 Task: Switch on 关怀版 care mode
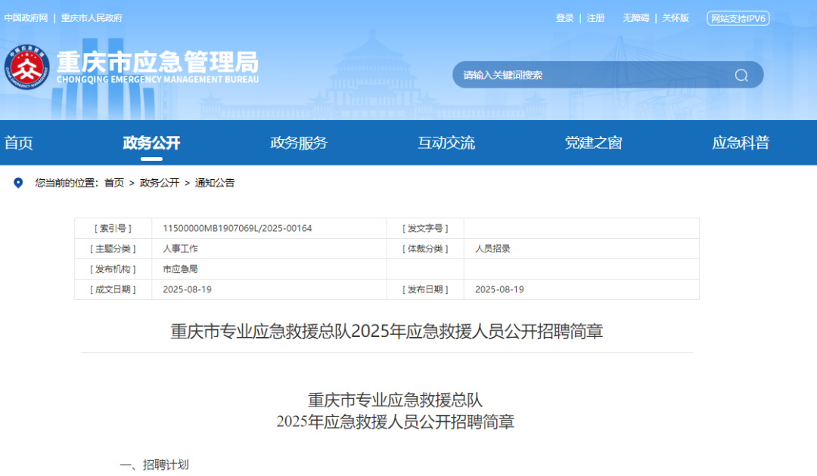coord(676,18)
